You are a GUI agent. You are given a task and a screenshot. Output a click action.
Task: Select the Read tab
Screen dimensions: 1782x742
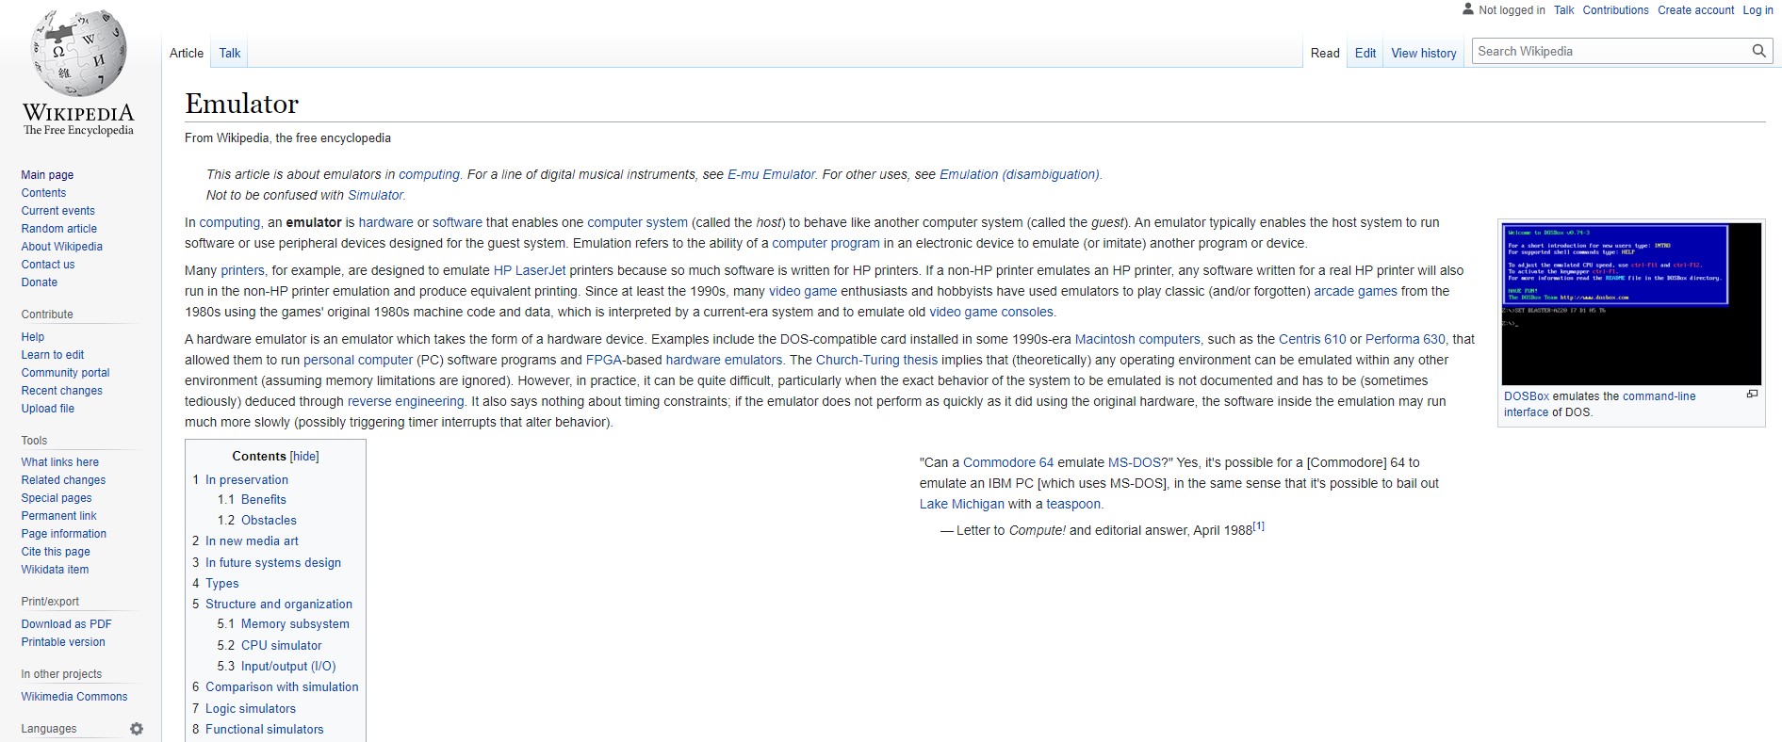(1325, 53)
